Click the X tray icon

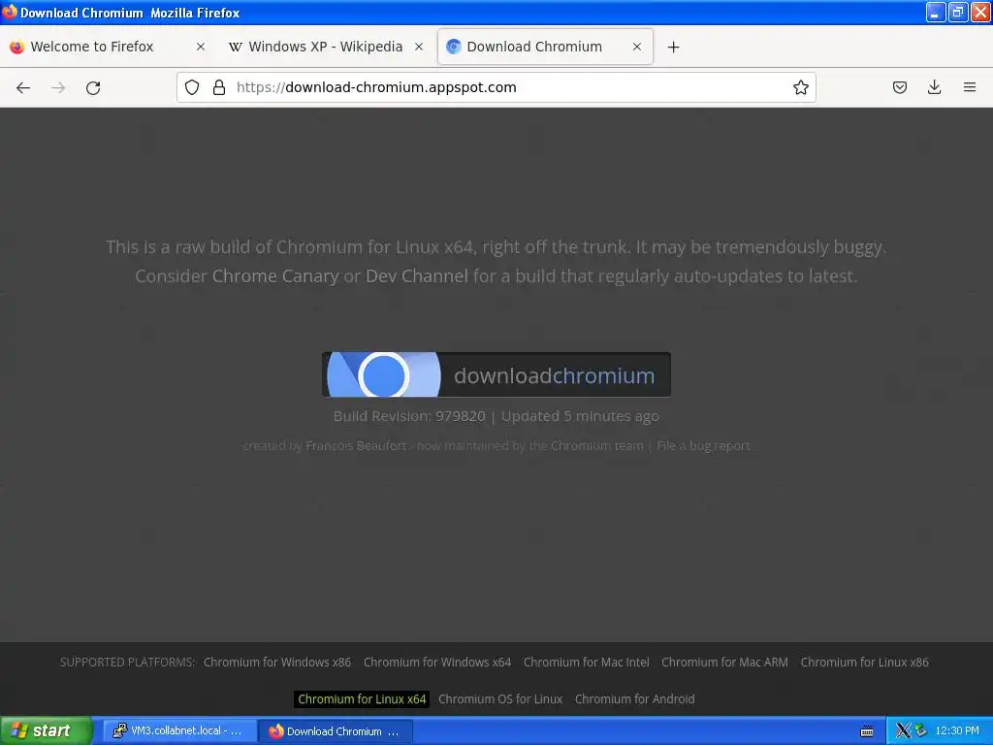pos(903,730)
